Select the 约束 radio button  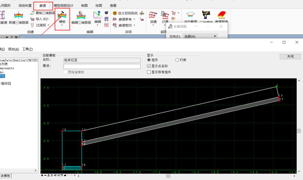(177, 60)
